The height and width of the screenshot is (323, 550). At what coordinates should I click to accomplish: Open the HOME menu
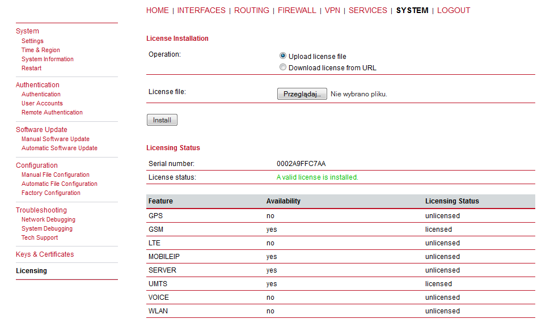158,11
